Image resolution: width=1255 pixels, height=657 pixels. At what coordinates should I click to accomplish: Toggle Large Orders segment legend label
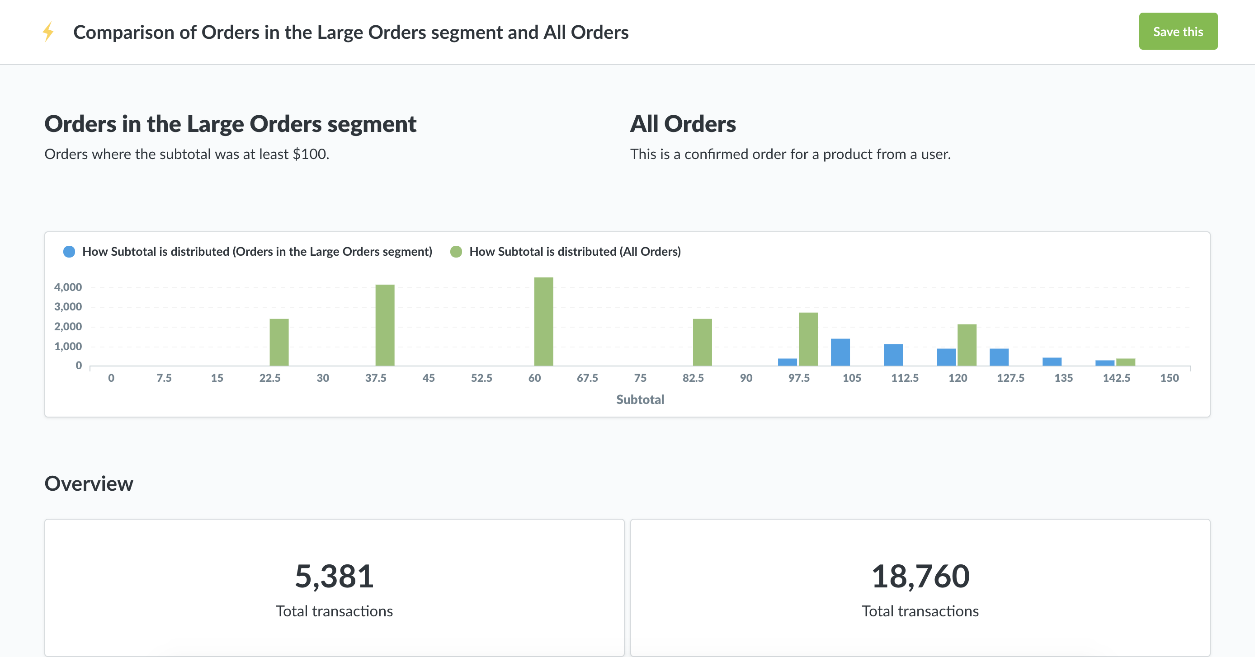coord(257,252)
